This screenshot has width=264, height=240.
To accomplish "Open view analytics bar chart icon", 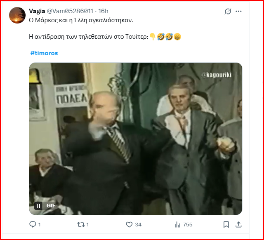I will click(178, 224).
